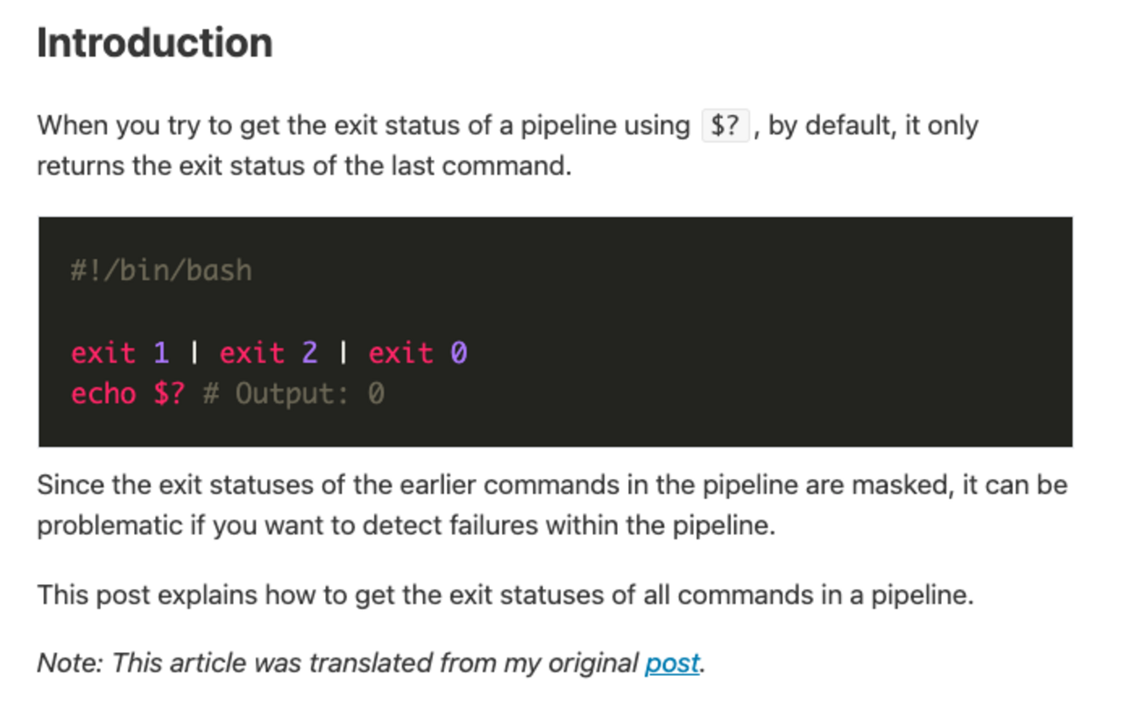This screenshot has height=711, width=1139.
Task: Click the inline "$?" code in first paragraph
Action: point(725,126)
